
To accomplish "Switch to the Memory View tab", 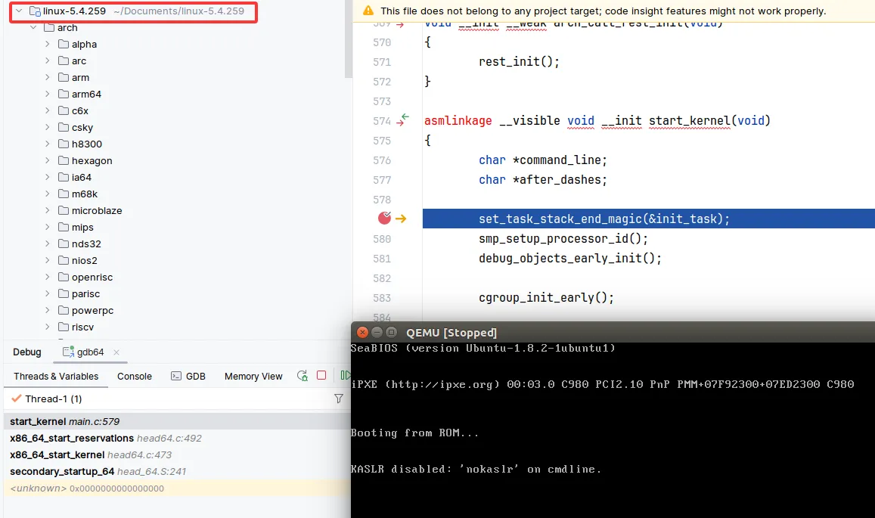I will [253, 377].
